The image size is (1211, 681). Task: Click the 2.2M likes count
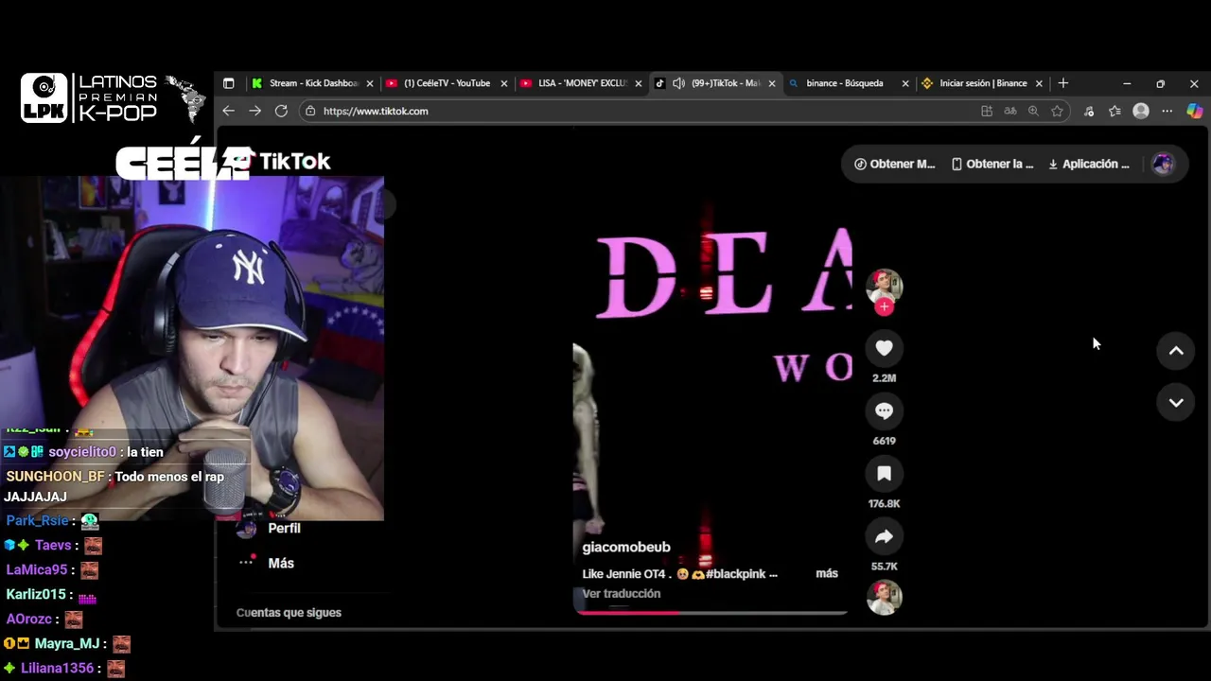(884, 378)
